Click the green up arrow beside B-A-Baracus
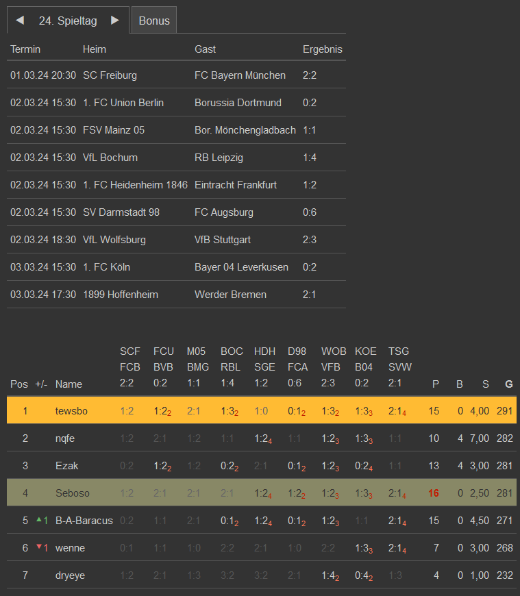The width and height of the screenshot is (520, 596). (38, 520)
